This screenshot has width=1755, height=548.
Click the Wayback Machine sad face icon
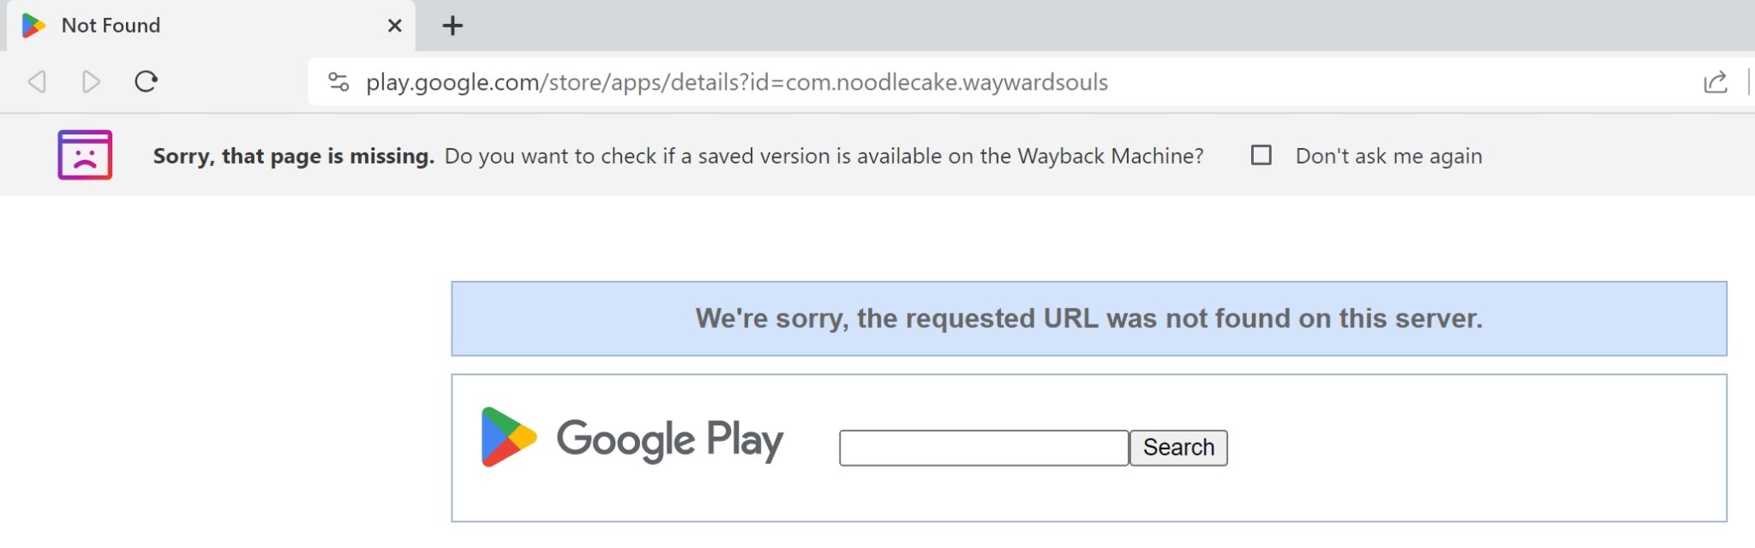[x=85, y=155]
